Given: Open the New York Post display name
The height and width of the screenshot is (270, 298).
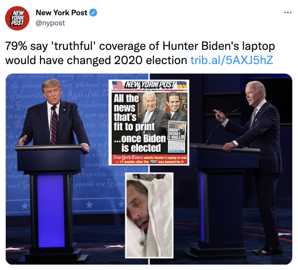Looking at the screenshot, I should [x=61, y=13].
